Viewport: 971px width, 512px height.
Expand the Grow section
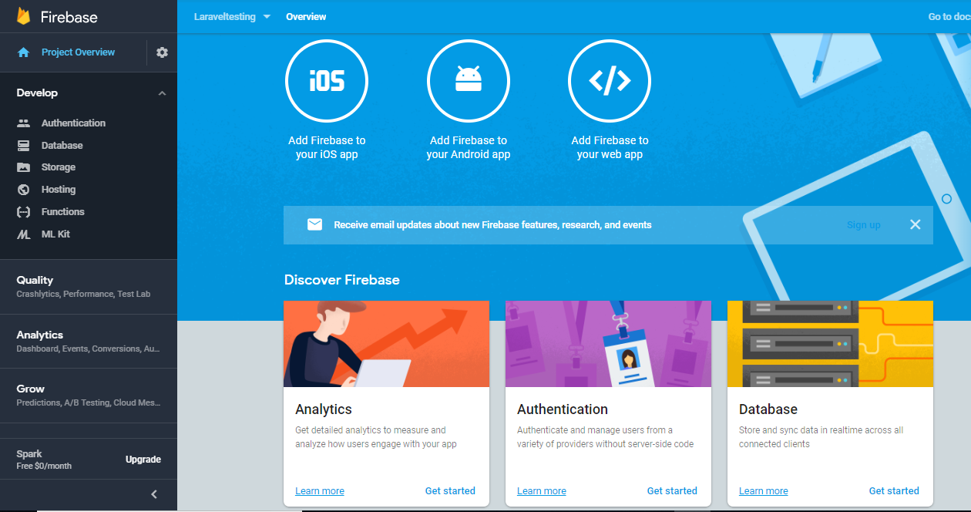[x=89, y=395]
